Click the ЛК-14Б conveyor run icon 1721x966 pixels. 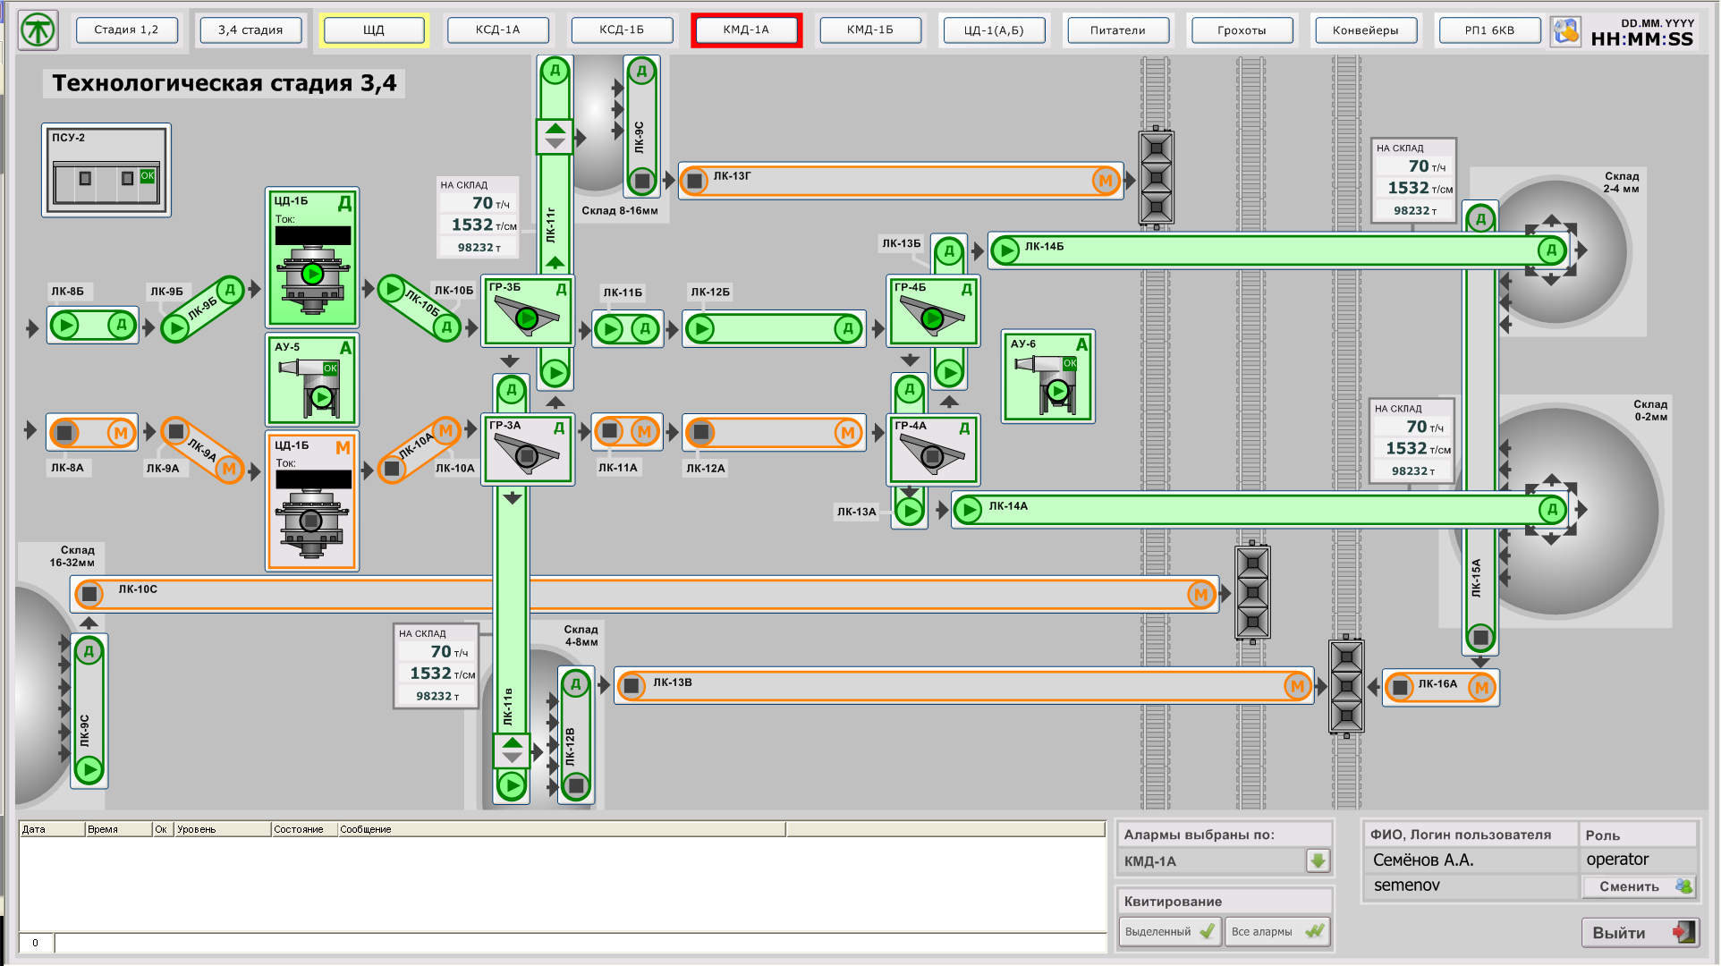point(1005,250)
